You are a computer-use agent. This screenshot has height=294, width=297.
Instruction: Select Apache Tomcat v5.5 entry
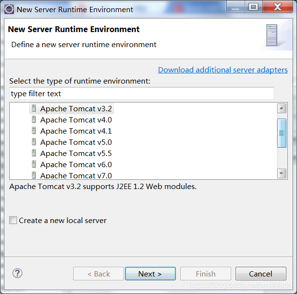click(x=76, y=154)
